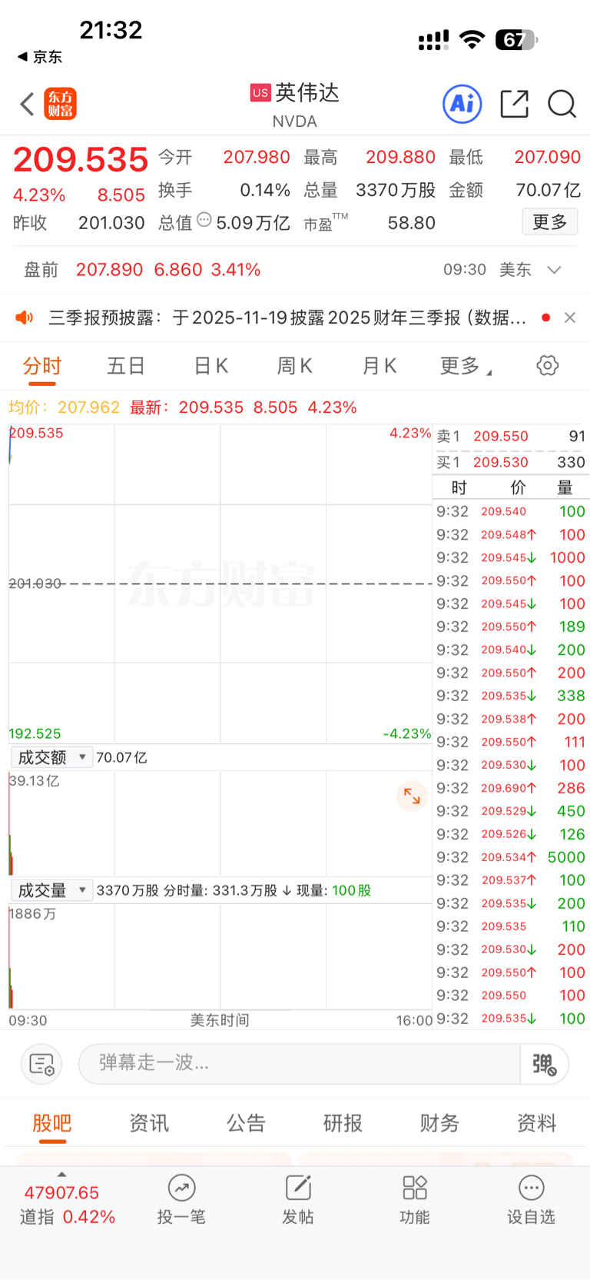
Task: Open the 研报 tab
Action: 343,1123
